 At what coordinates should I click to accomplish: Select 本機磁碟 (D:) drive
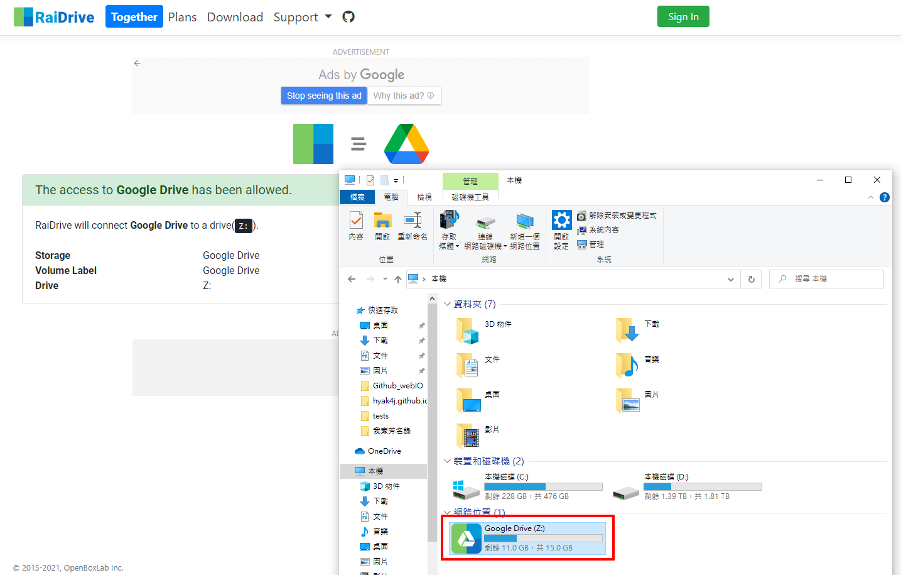pyautogui.click(x=687, y=487)
